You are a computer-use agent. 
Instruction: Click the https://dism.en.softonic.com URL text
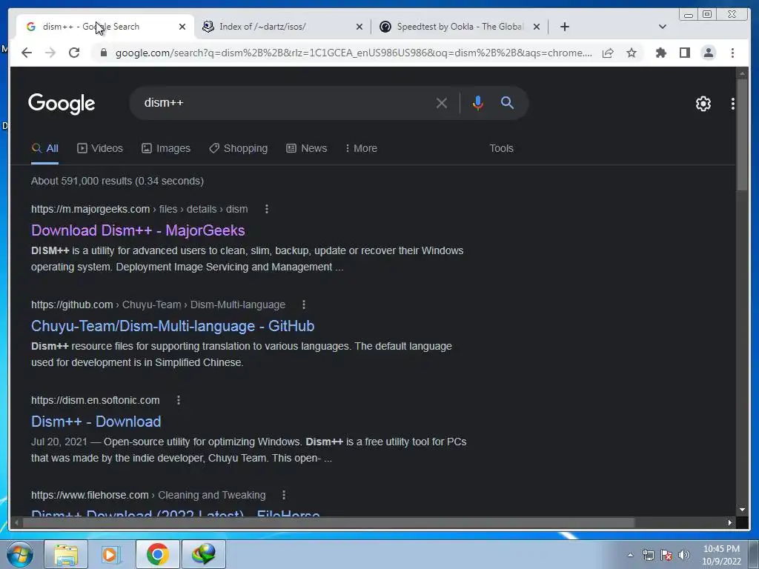click(x=96, y=400)
